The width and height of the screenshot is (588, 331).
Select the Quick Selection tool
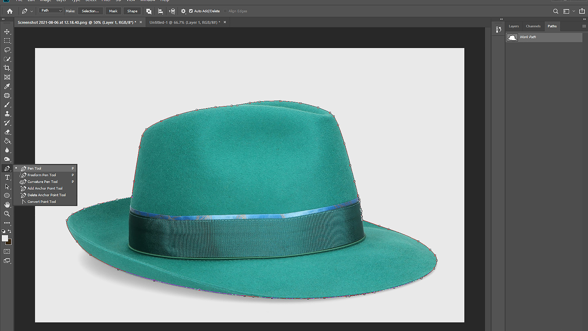tap(7, 59)
